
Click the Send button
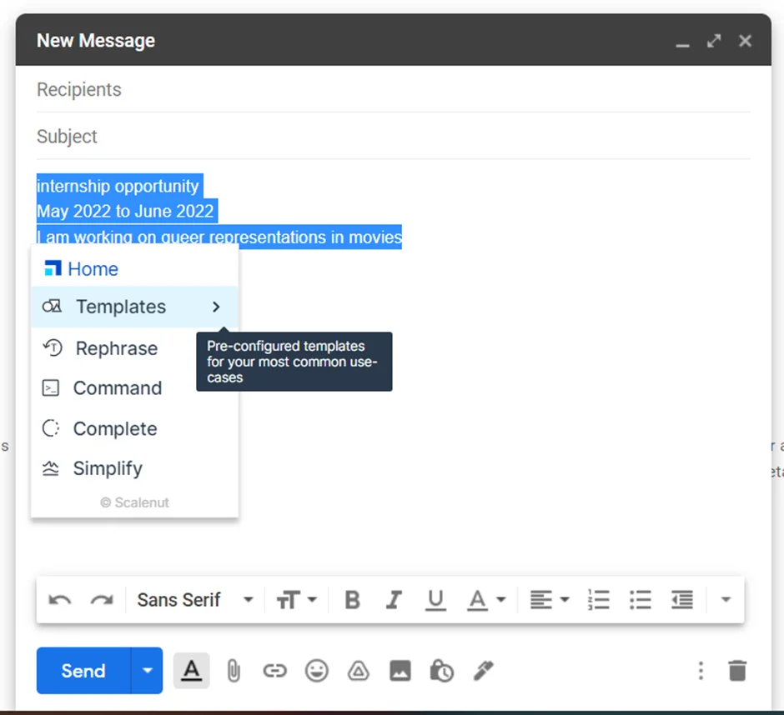click(83, 671)
